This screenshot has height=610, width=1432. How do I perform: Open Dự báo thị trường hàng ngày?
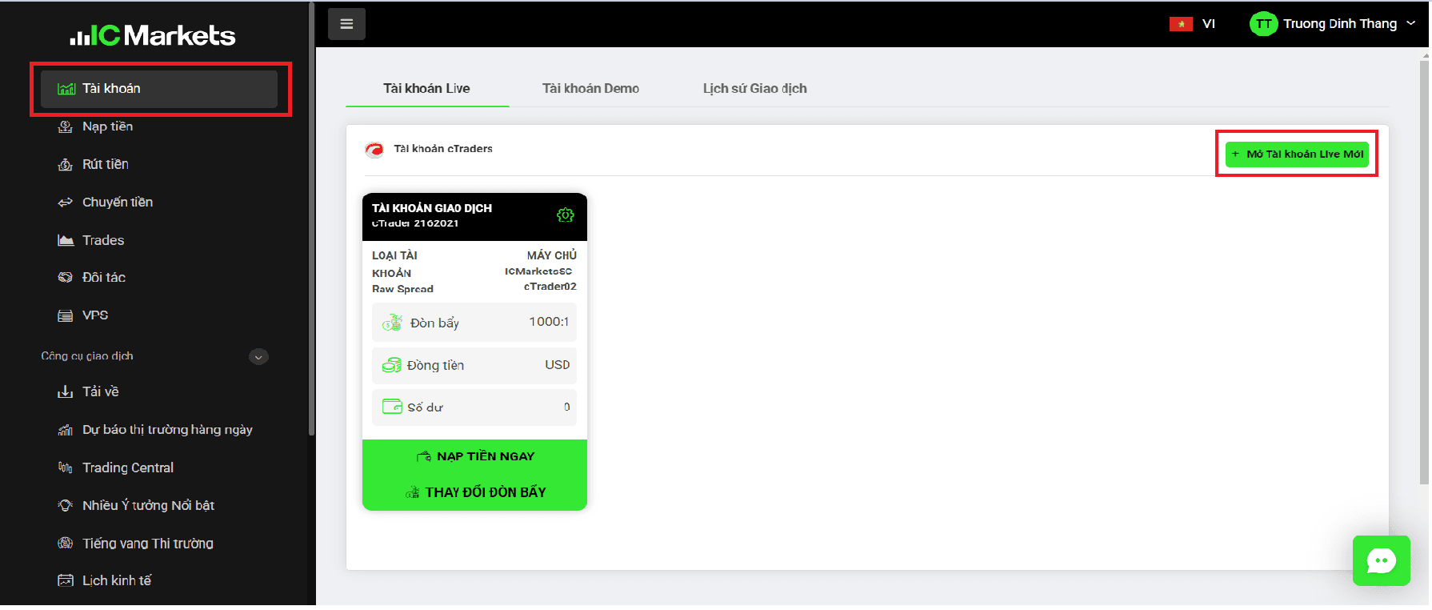point(167,430)
